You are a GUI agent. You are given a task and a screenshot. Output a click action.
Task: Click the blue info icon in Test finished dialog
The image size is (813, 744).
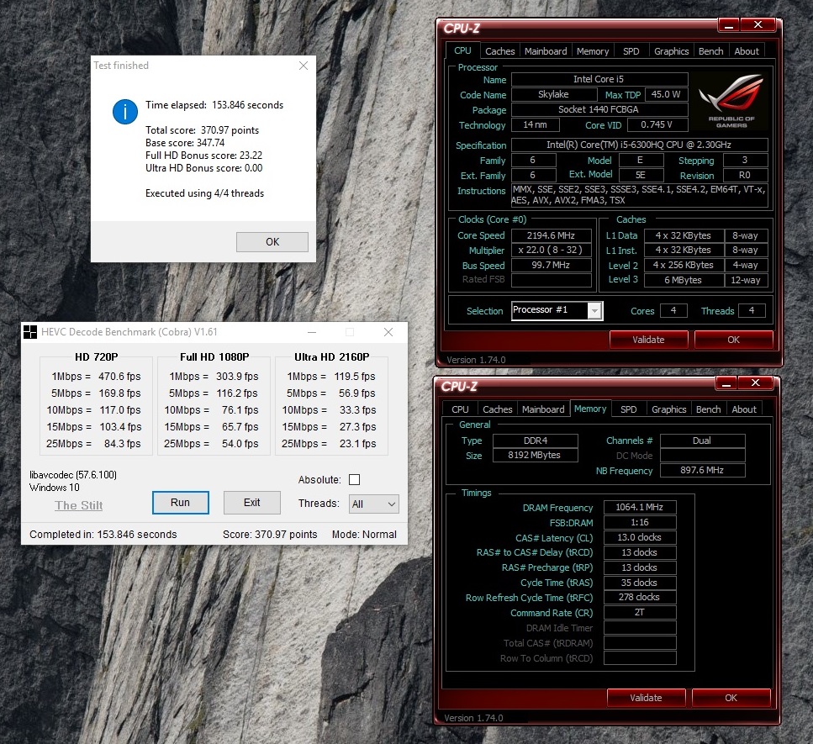125,112
